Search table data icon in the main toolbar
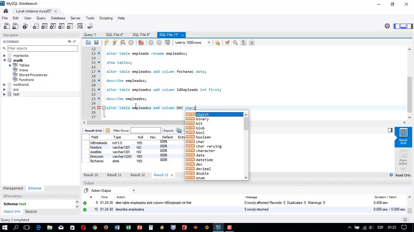Screen dimensions: 414x232 point(80,26)
